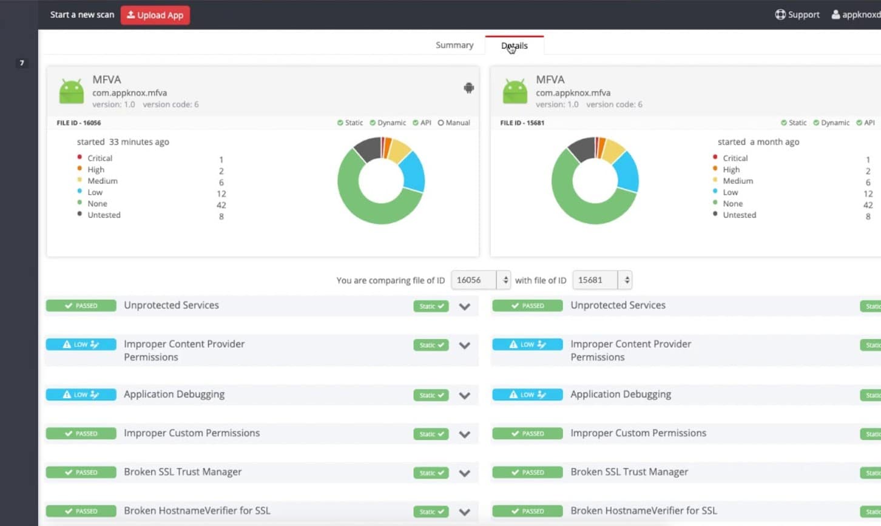Viewport: 881px width, 526px height.
Task: Open the 15681 file ID dropdown
Action: click(603, 280)
